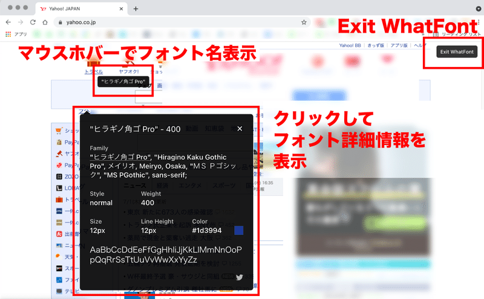The image size is (484, 299).
Task: Click the テレビ icon in sidebar
Action: pyautogui.click(x=59, y=291)
